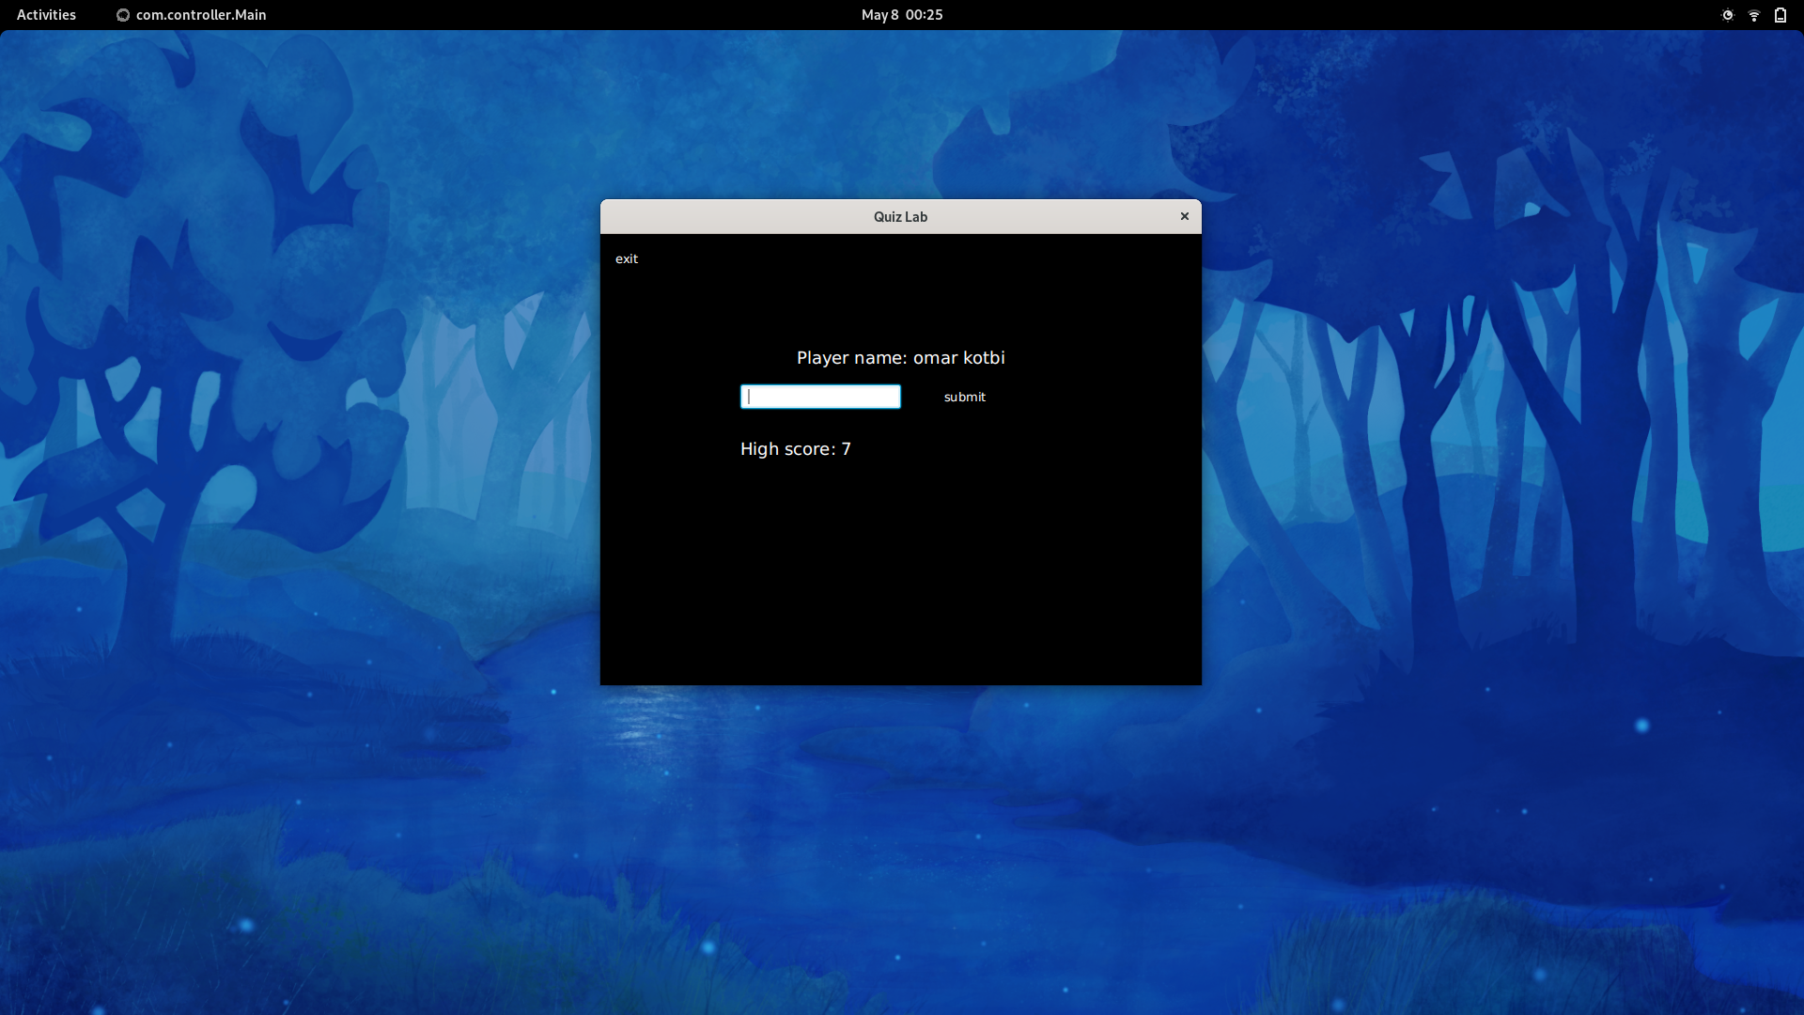Screen dimensions: 1804x1015
Task: Open the Activities overview
Action: (46, 15)
